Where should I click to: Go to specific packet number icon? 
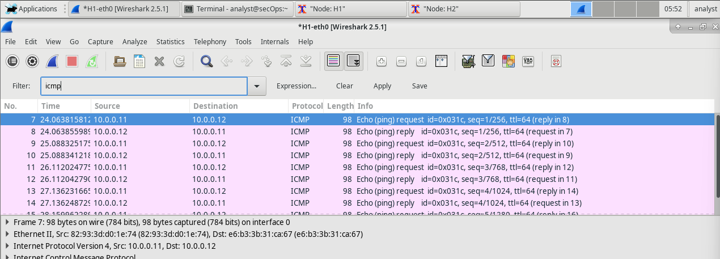point(266,61)
